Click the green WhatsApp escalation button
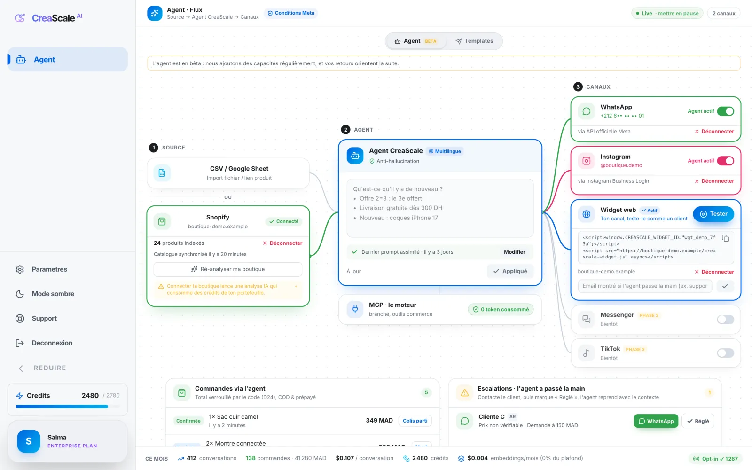The width and height of the screenshot is (752, 470). click(656, 421)
